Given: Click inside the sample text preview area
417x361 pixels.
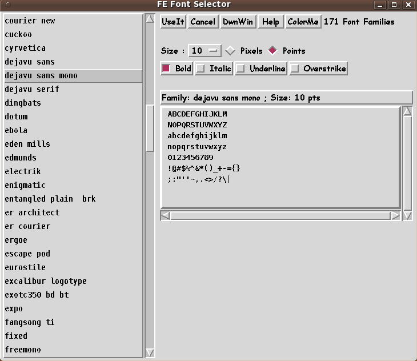Looking at the screenshot, I should [x=281, y=157].
